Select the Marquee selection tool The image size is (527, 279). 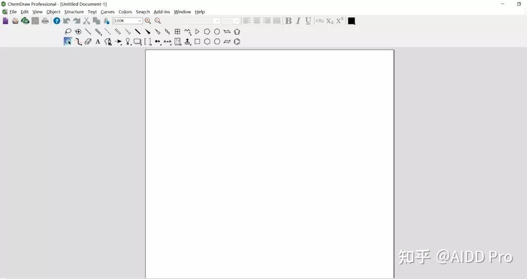(x=68, y=41)
